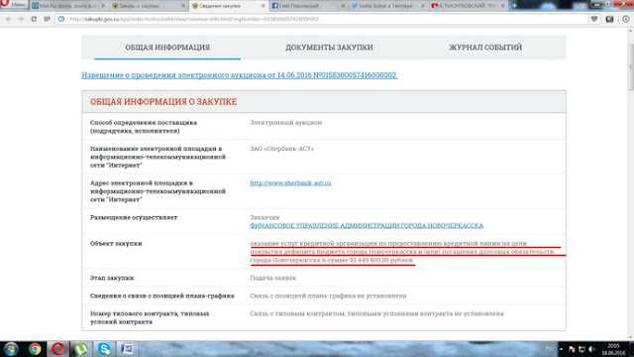Open the Windows Start menu
Image resolution: width=634 pixels, height=357 pixels.
pyautogui.click(x=11, y=349)
